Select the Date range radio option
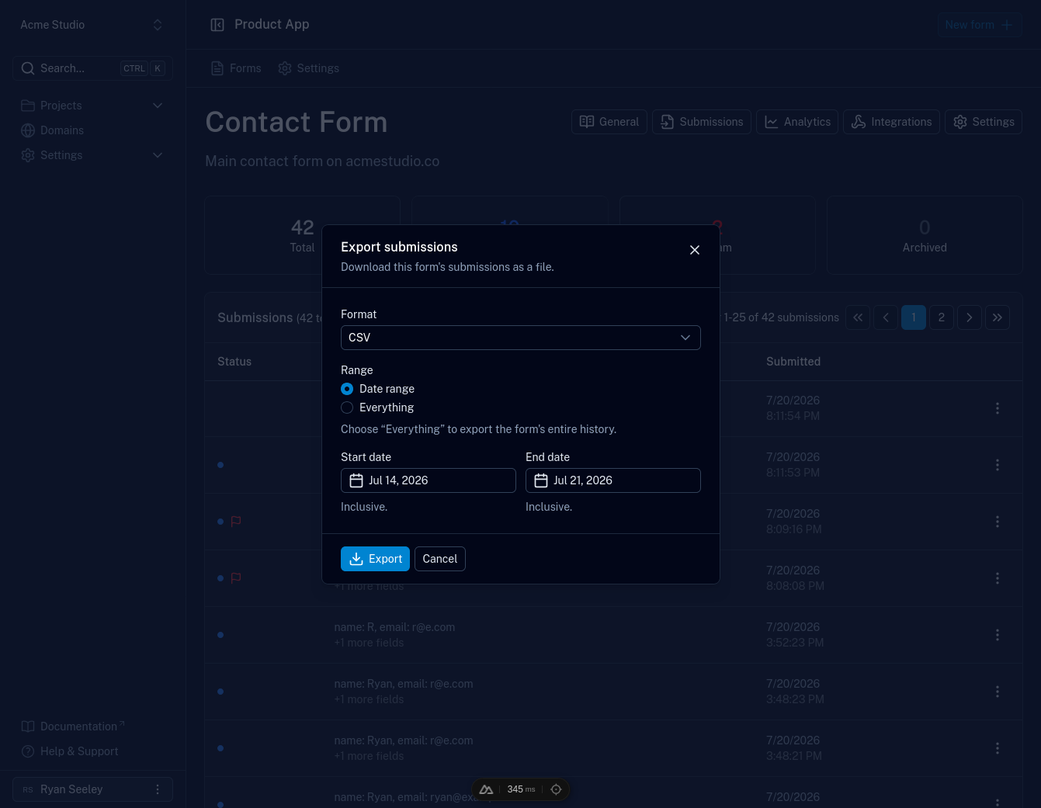The height and width of the screenshot is (808, 1041). click(347, 389)
